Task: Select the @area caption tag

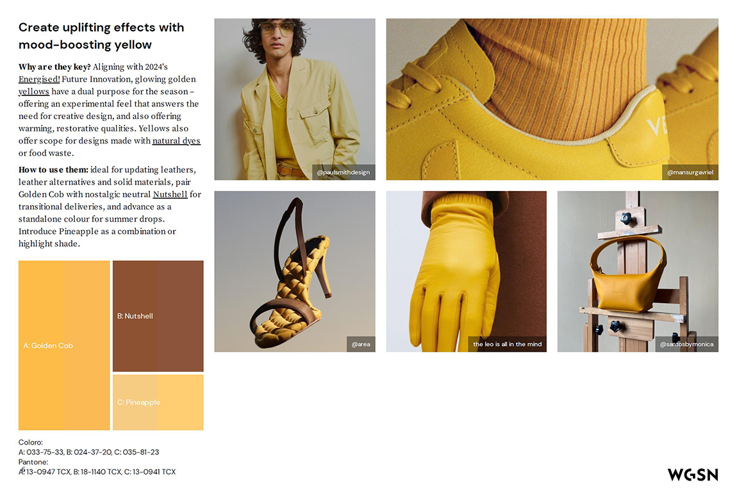Action: (x=361, y=344)
